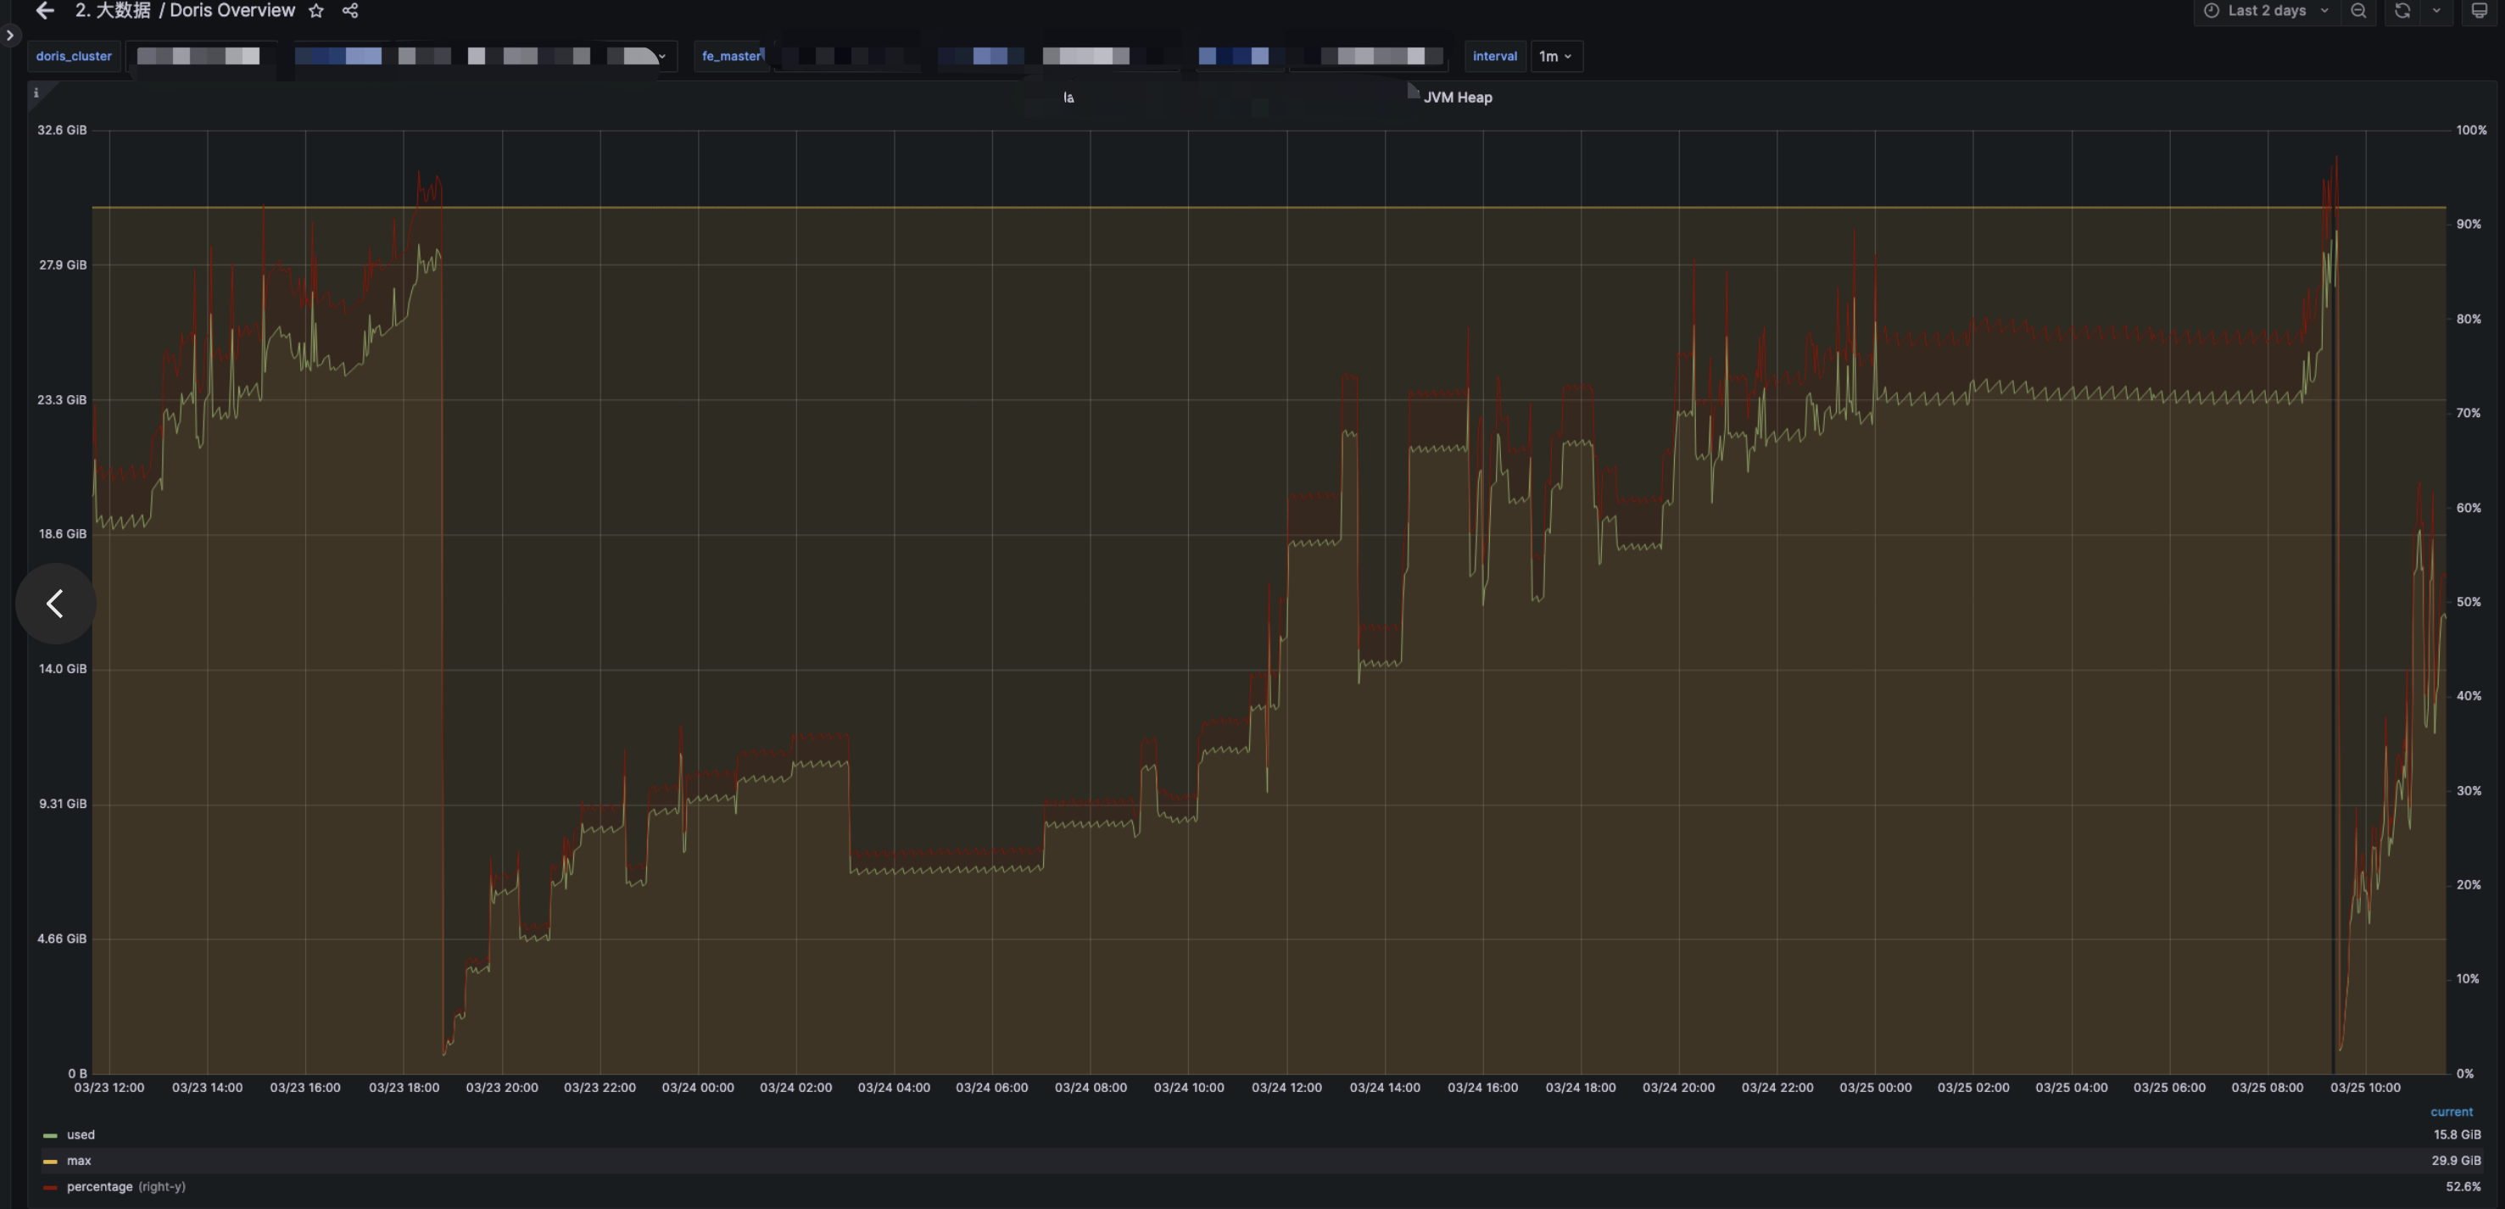
Task: Click the JVM Heap panel title
Action: (1458, 97)
